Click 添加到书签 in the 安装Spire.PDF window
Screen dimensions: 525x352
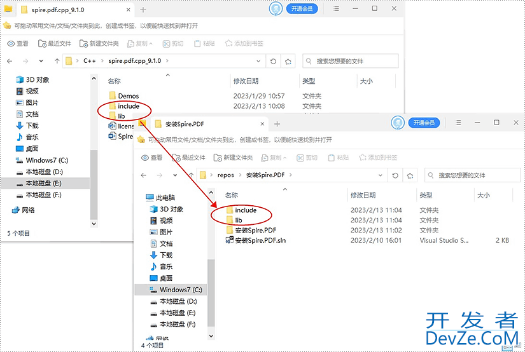point(378,158)
